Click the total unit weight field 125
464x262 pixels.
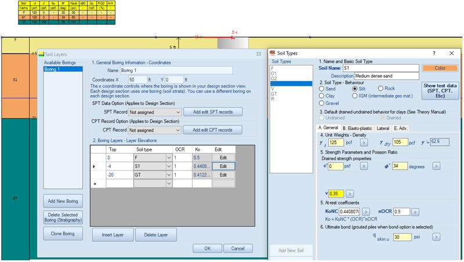(x=336, y=142)
